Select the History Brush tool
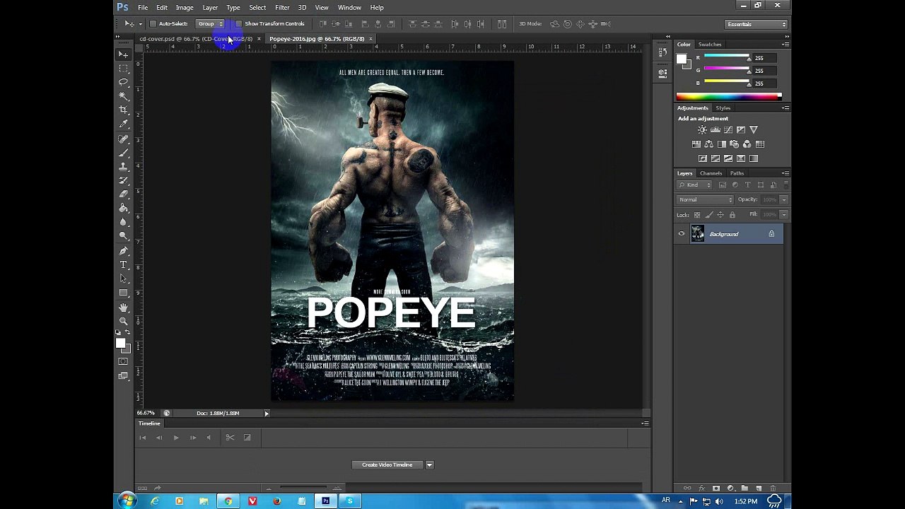The height and width of the screenshot is (509, 905). pyautogui.click(x=124, y=181)
